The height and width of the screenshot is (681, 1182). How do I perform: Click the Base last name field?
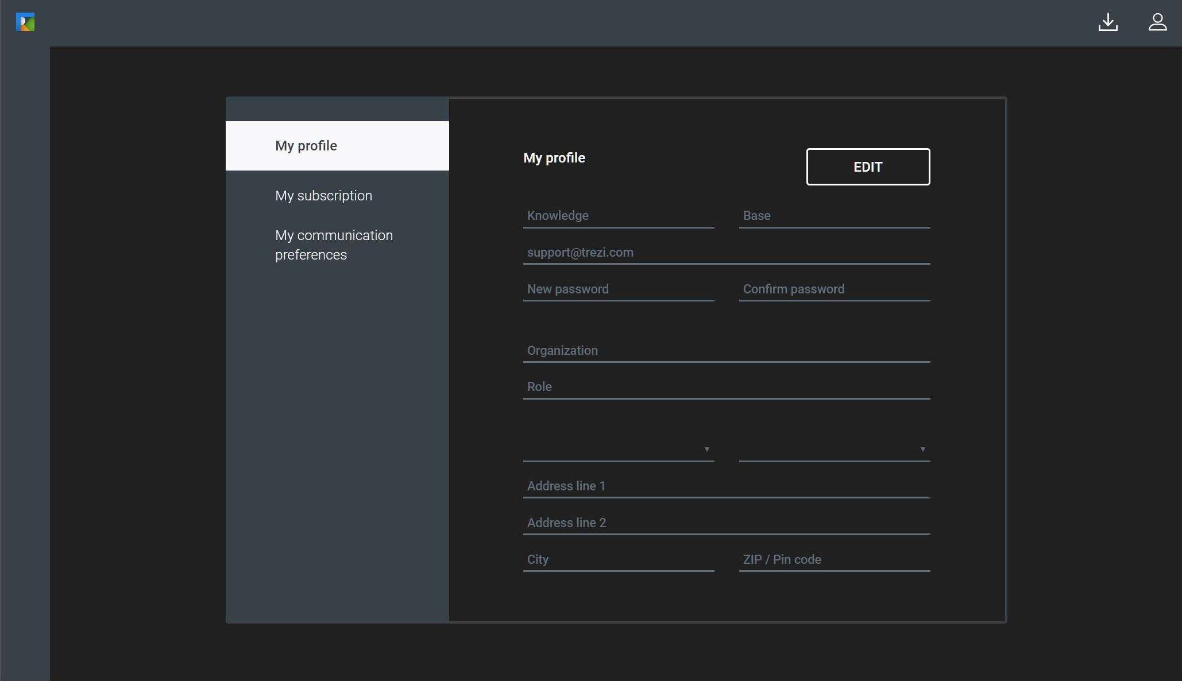(x=834, y=216)
